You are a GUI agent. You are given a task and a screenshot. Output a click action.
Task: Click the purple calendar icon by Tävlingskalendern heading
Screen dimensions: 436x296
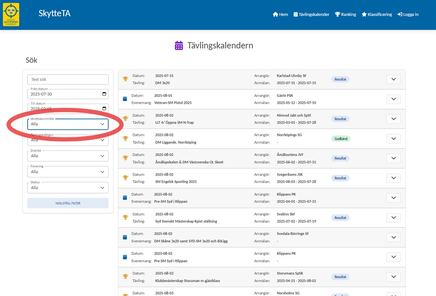click(x=179, y=45)
